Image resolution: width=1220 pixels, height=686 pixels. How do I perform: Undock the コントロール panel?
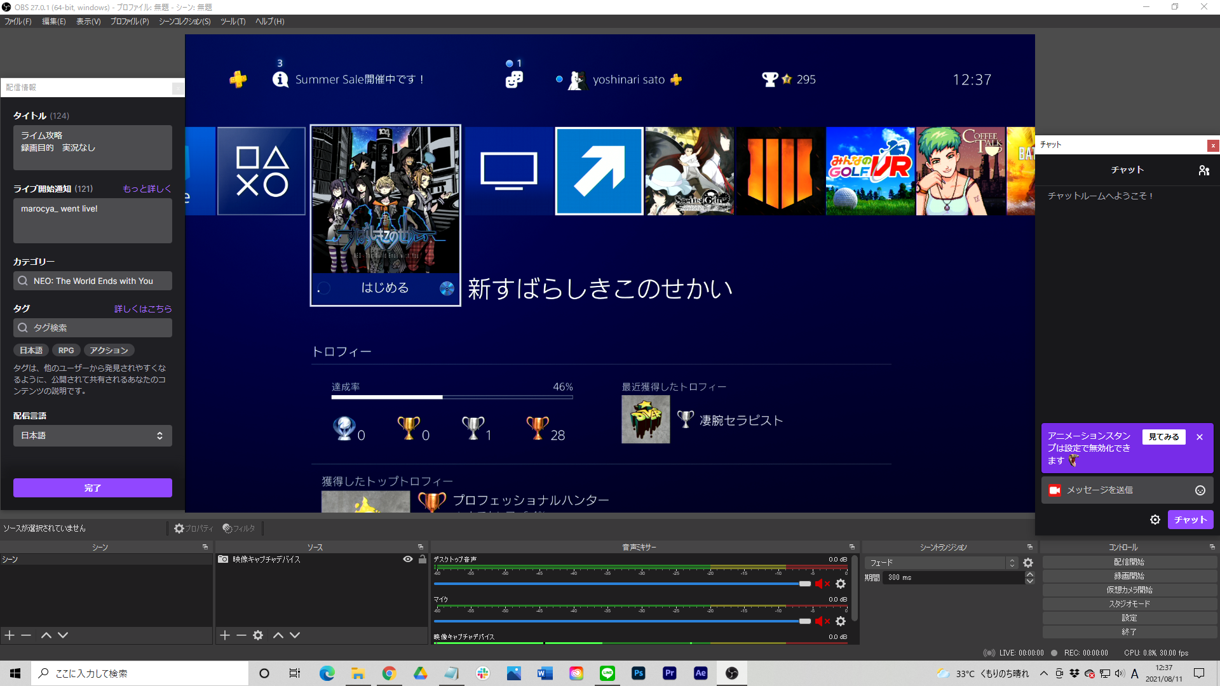tap(1212, 547)
